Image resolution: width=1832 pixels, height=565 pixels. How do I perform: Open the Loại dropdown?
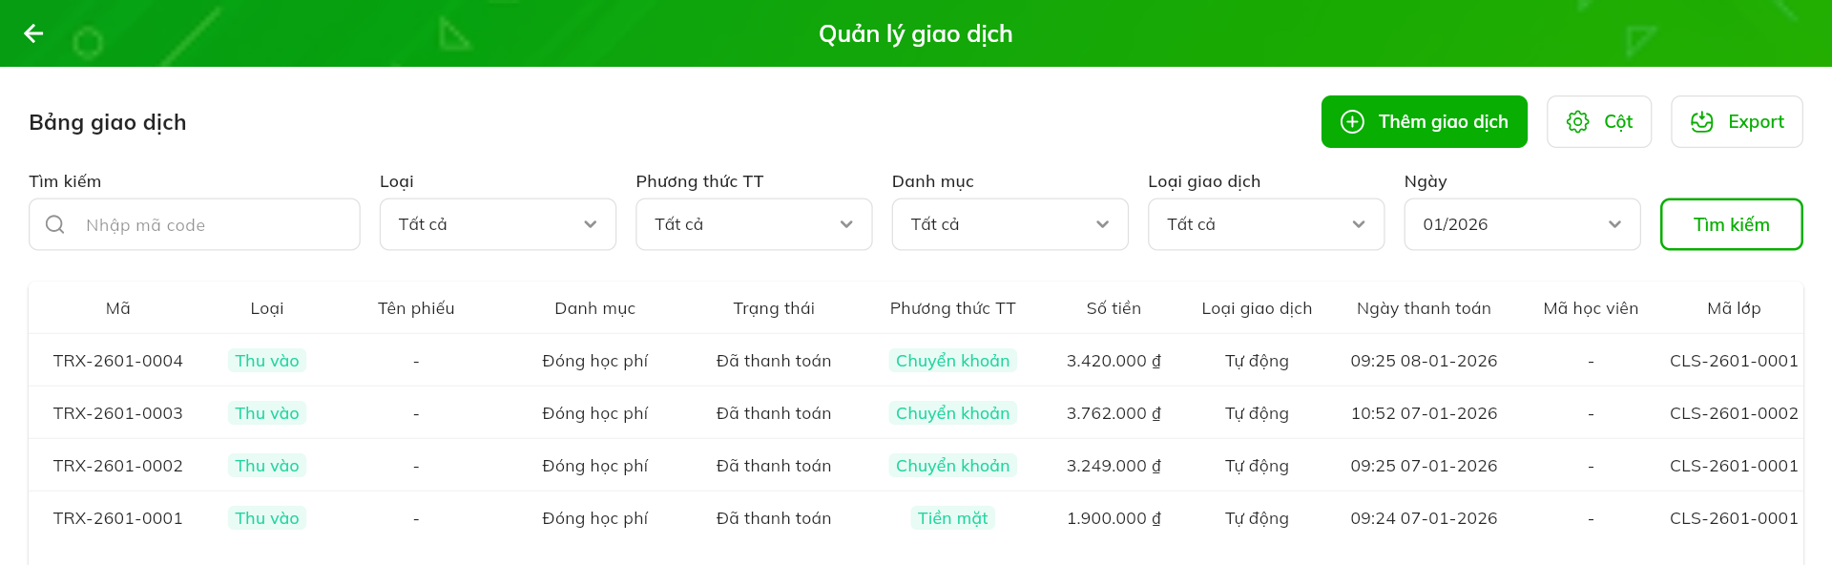(x=497, y=224)
